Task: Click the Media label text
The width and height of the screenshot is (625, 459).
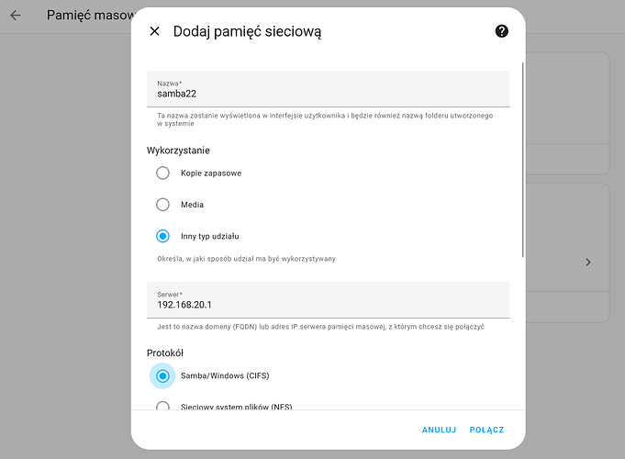Action: (192, 205)
